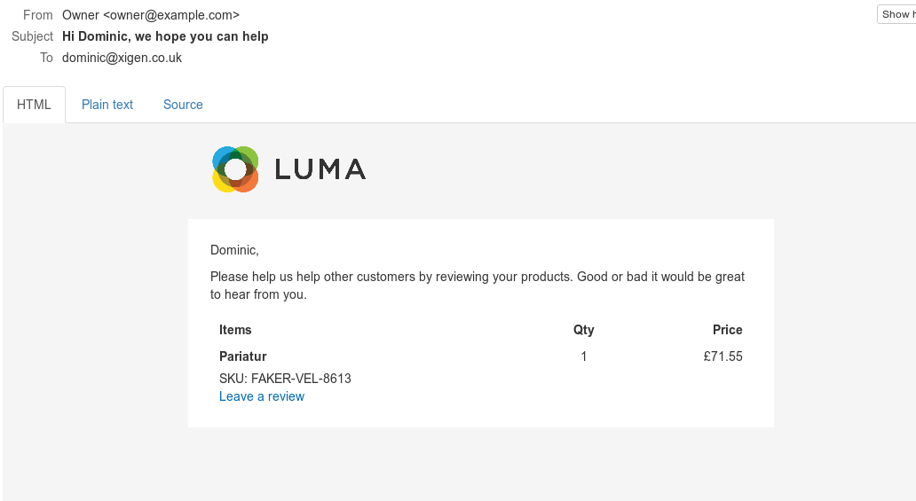Select the SKU FAKER-VEL-8613 text
The width and height of the screenshot is (916, 501).
(285, 379)
